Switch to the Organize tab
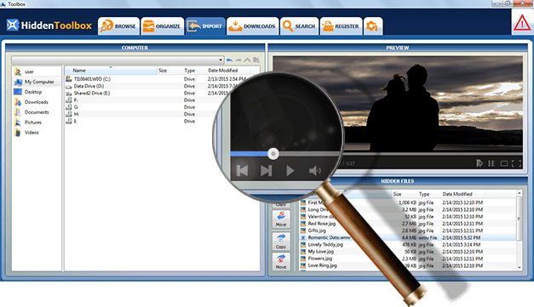This screenshot has width=534, height=307. tap(163, 26)
